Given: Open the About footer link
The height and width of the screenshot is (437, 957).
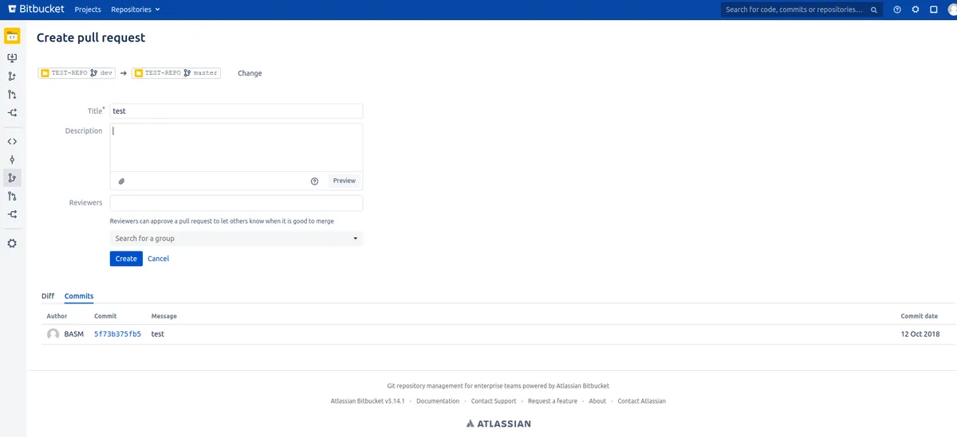Looking at the screenshot, I should (597, 401).
